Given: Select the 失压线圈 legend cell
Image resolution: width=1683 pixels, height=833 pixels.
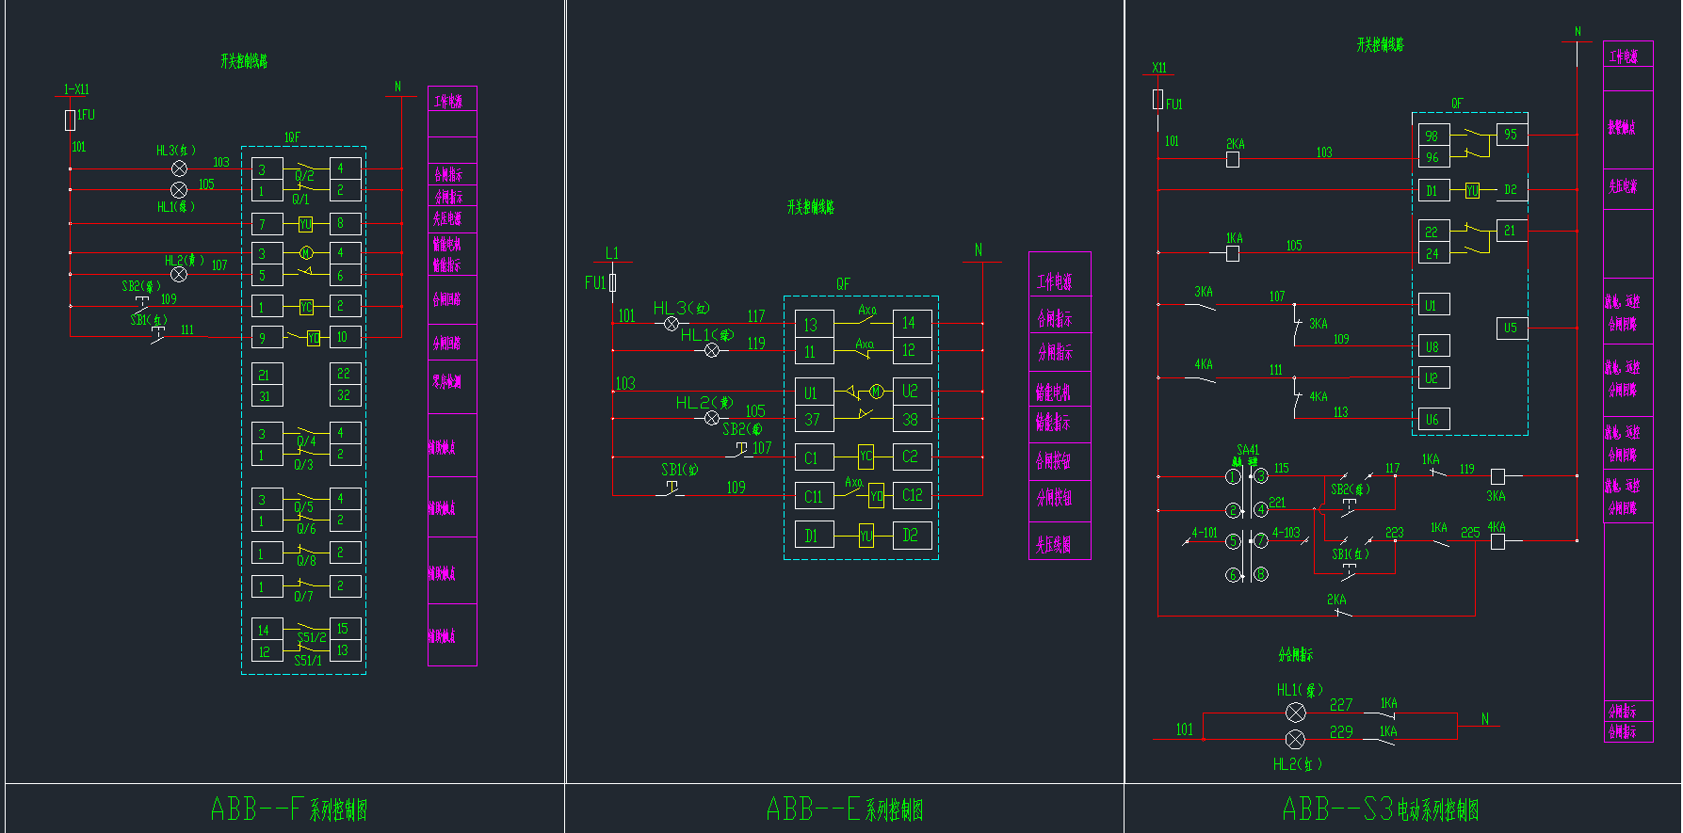Looking at the screenshot, I should 1060,542.
